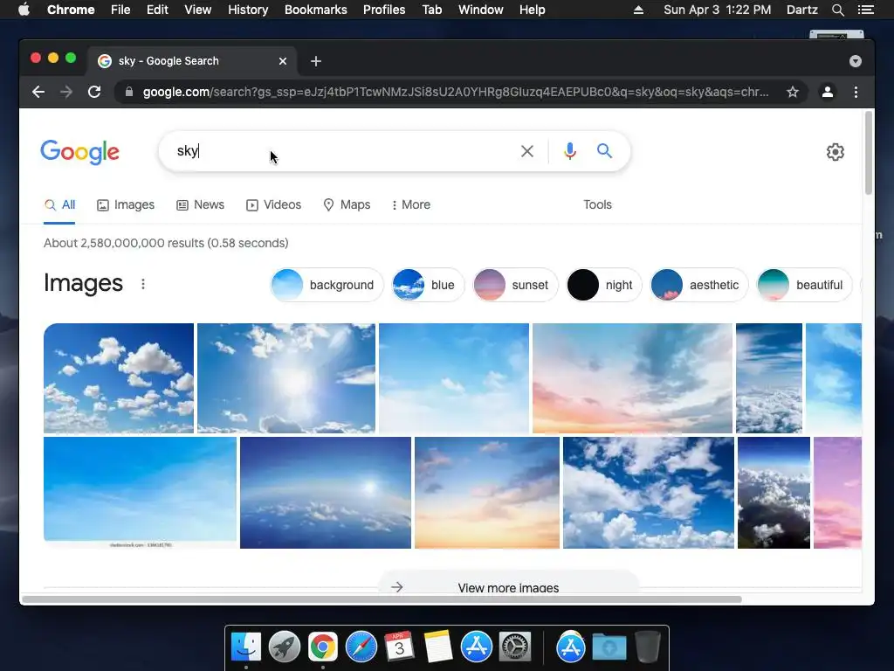Clear the search box with the X

[x=527, y=151]
